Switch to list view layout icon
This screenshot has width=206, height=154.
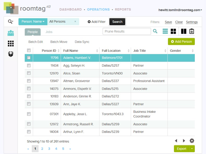click(165, 32)
